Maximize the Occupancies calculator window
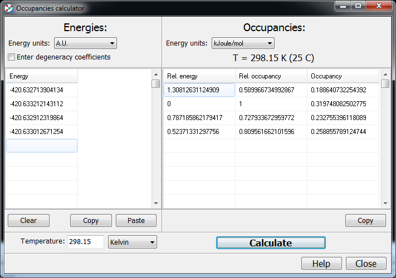Screen dimensions: 396x278 click(x=358, y=6)
